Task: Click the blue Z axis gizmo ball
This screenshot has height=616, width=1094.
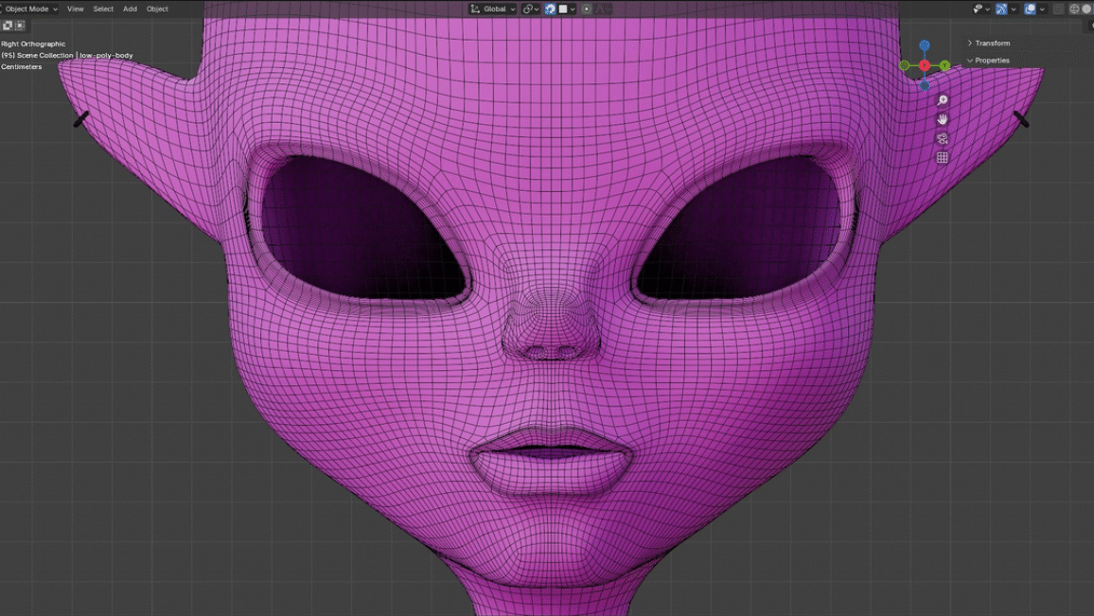Action: pos(925,45)
